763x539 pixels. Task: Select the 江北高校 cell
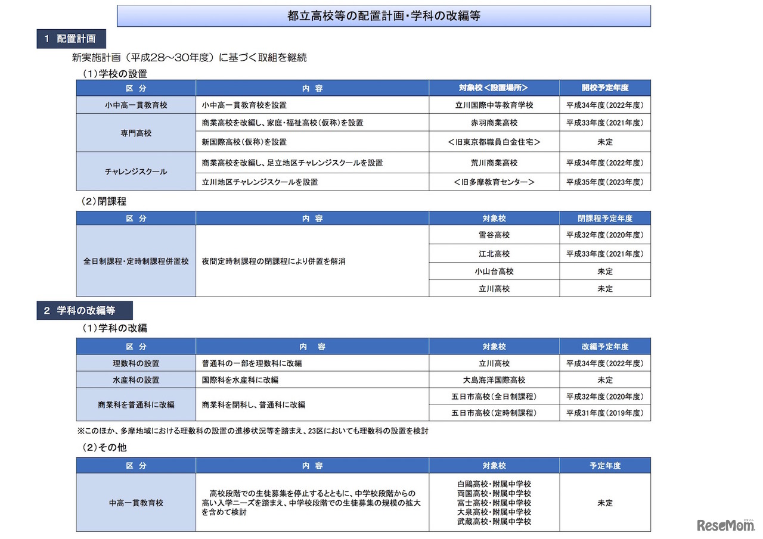[x=494, y=253]
